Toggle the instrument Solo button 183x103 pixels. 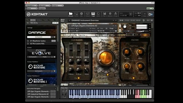tap(120, 26)
